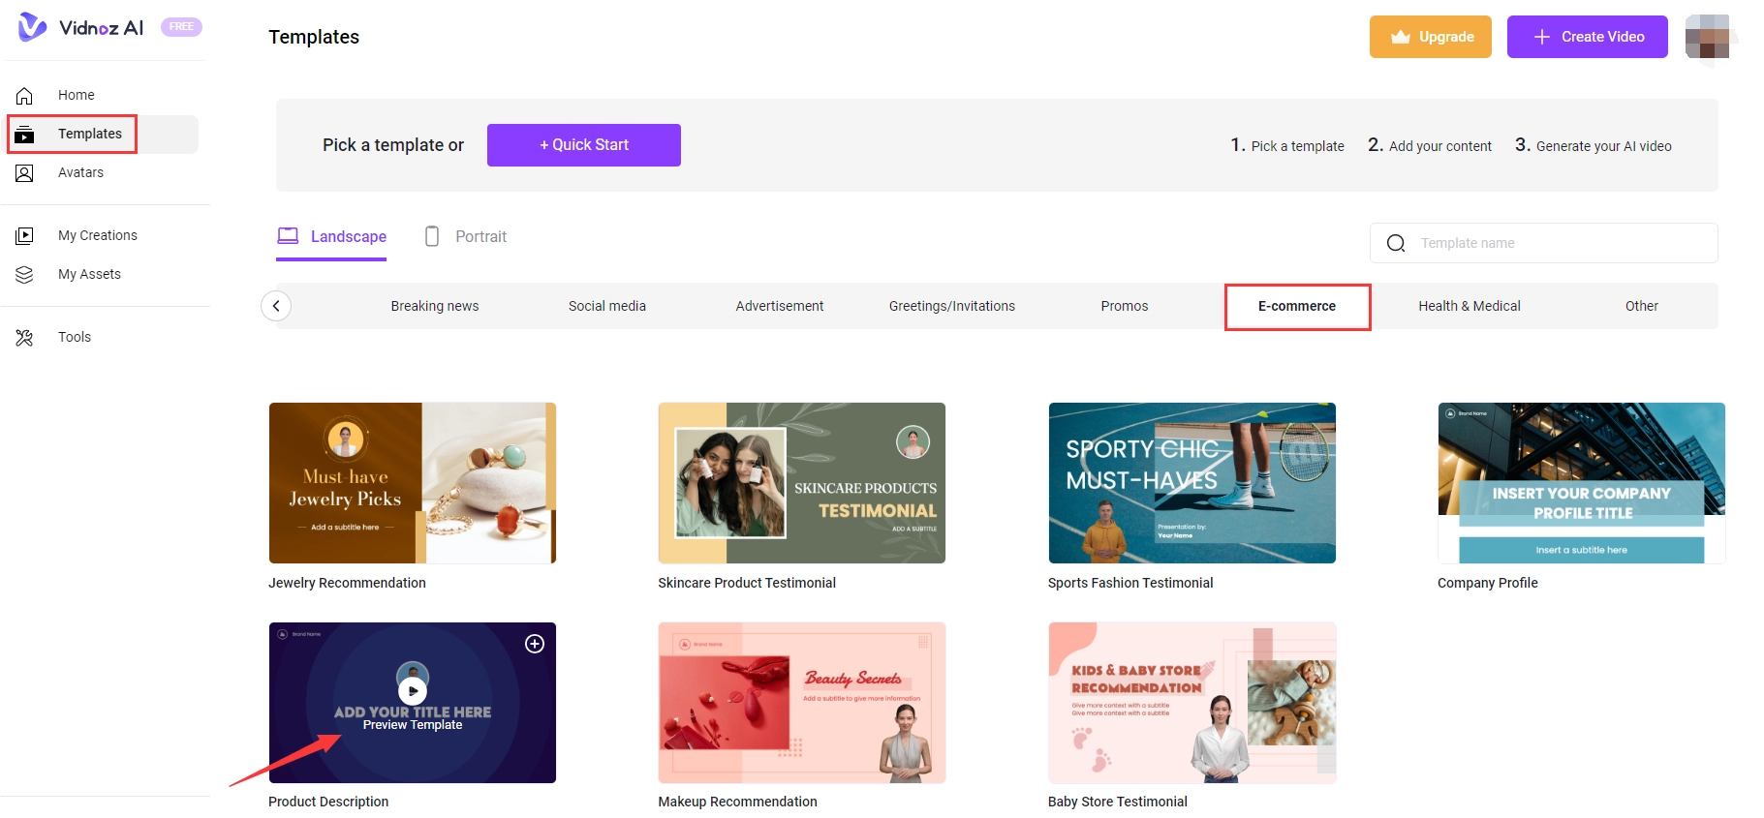Image resolution: width=1764 pixels, height=818 pixels.
Task: Click the plus icon on Product Description template
Action: pyautogui.click(x=535, y=644)
